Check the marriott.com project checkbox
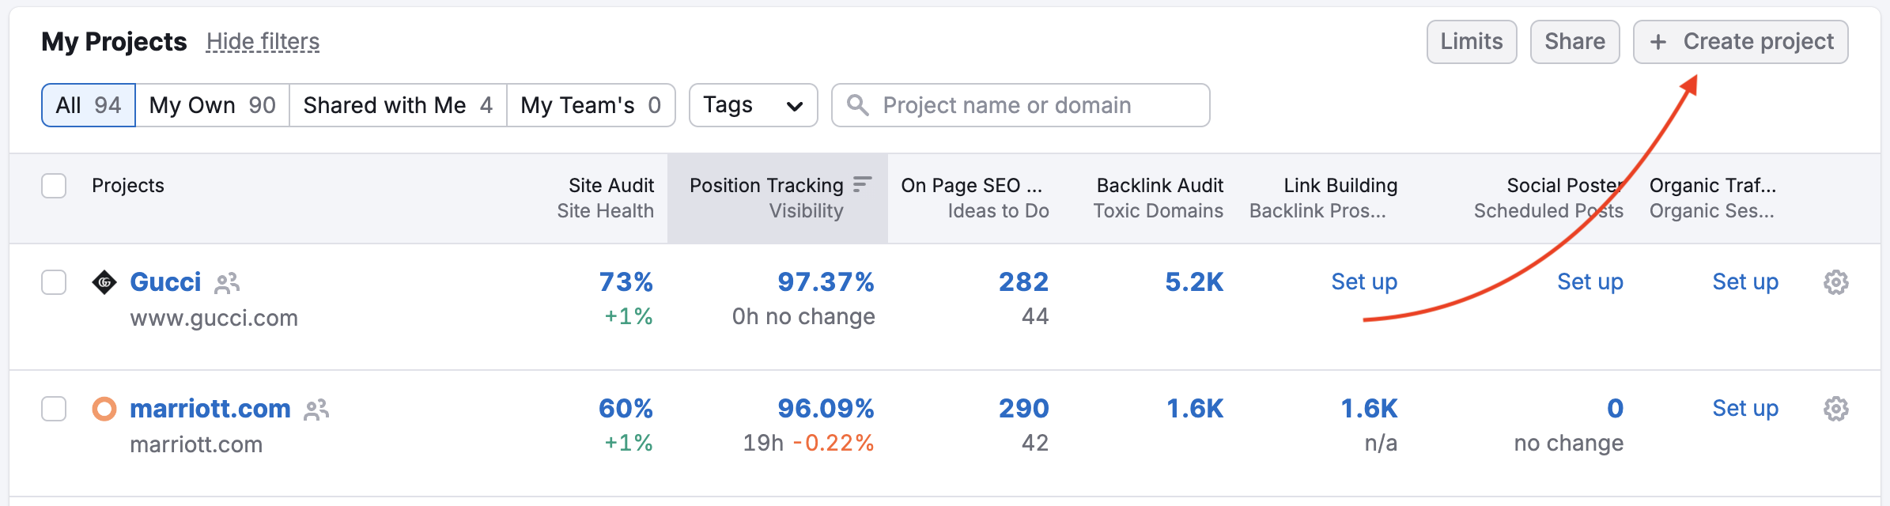1890x506 pixels. coord(54,409)
